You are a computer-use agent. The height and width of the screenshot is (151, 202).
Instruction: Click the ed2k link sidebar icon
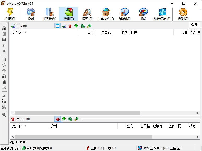pos(4,88)
